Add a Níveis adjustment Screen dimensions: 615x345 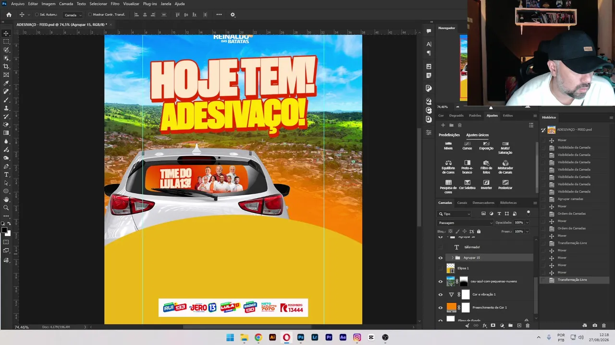pos(448,146)
